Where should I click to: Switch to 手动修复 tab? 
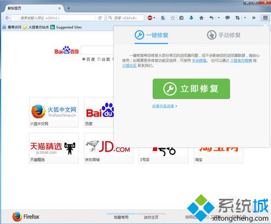[224, 35]
